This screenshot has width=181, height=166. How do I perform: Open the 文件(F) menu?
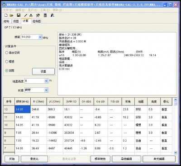pos(8,10)
